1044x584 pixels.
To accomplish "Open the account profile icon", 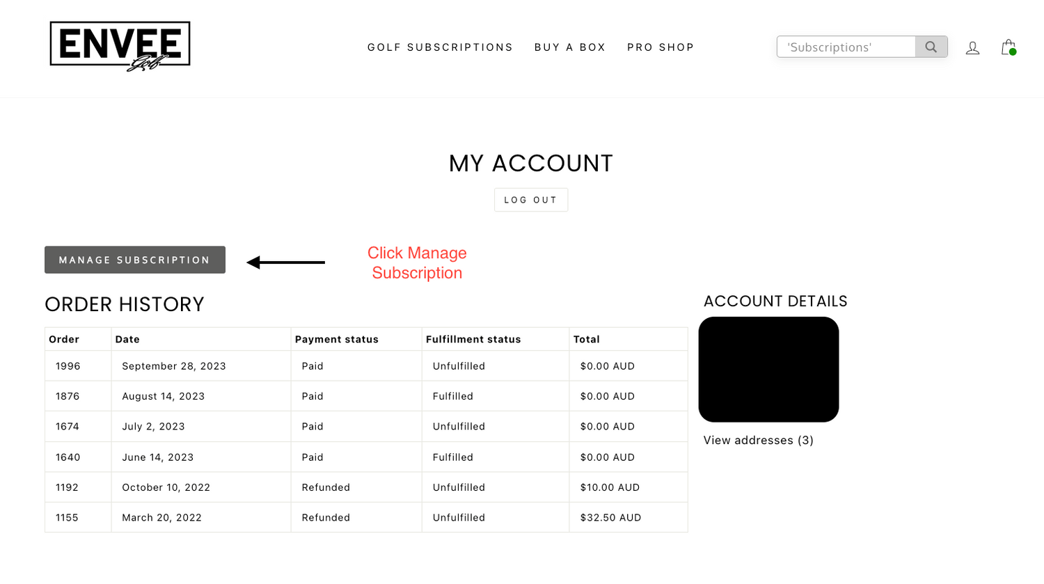I will coord(972,48).
